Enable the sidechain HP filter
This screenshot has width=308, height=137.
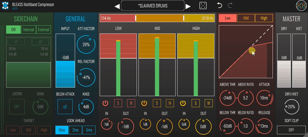(x=16, y=42)
